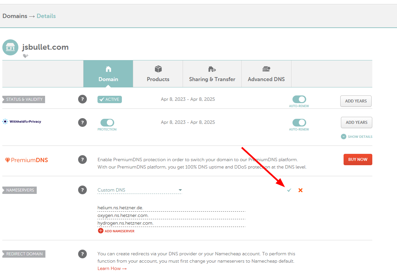Image resolution: width=397 pixels, height=275 pixels.
Task: Turn off the domain privacy PROTECTION toggle
Action: (x=107, y=123)
